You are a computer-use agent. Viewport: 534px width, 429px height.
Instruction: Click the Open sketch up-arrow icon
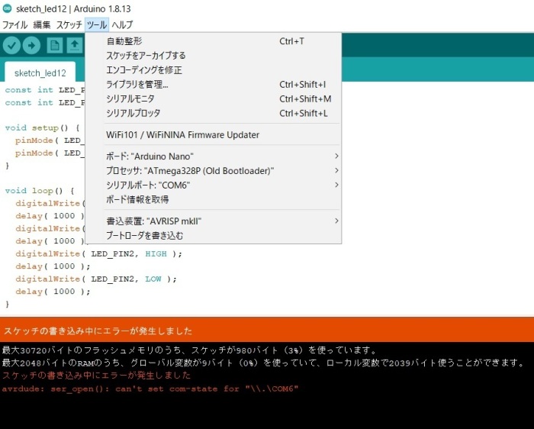click(75, 45)
